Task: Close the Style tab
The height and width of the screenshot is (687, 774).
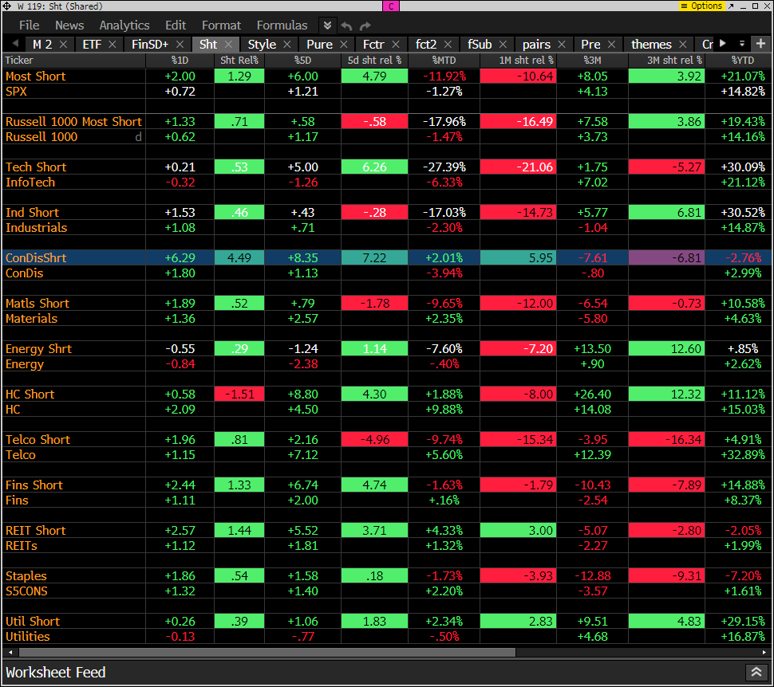Action: (x=286, y=45)
